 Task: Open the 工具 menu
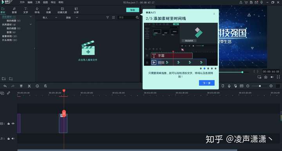tap(38, 2)
